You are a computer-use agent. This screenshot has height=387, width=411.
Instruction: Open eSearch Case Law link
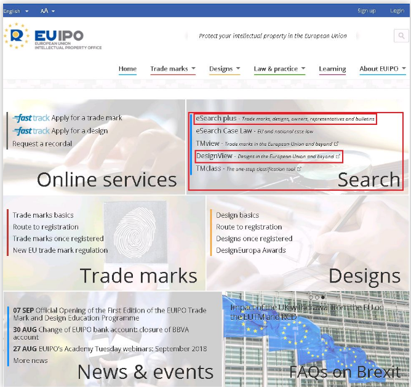[254, 131]
